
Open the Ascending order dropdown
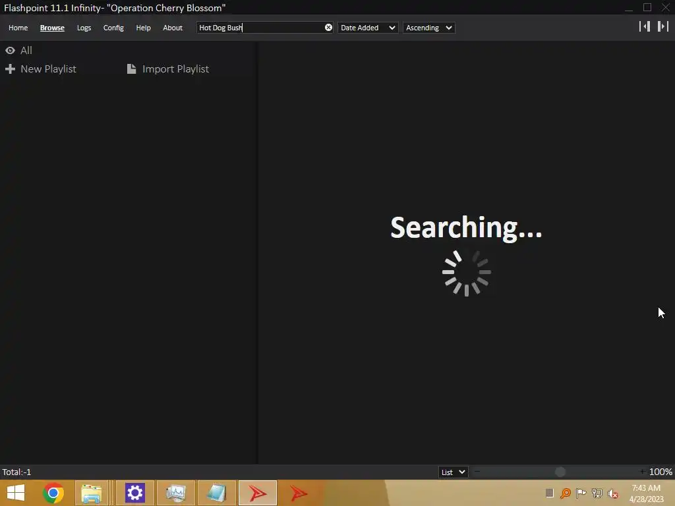[428, 28]
